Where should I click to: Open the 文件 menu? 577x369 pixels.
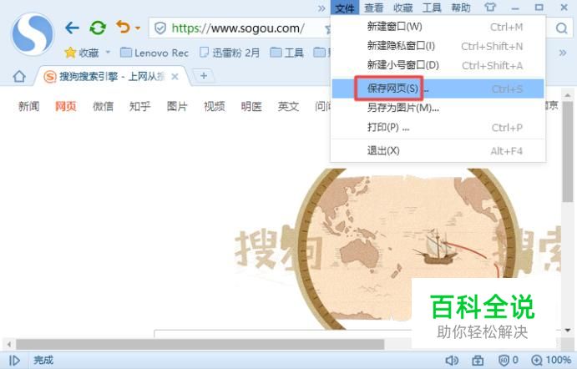345,8
